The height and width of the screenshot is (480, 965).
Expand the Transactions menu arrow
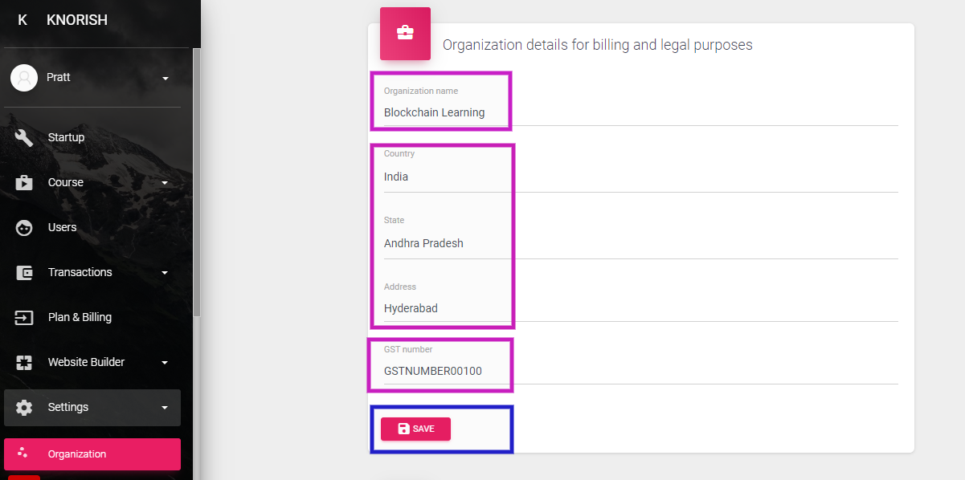click(x=165, y=273)
